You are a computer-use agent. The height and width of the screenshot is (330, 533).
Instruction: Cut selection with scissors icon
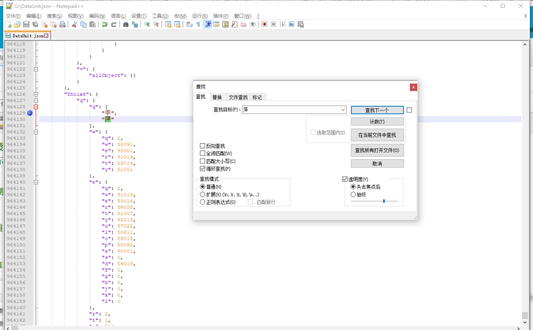pos(74,24)
